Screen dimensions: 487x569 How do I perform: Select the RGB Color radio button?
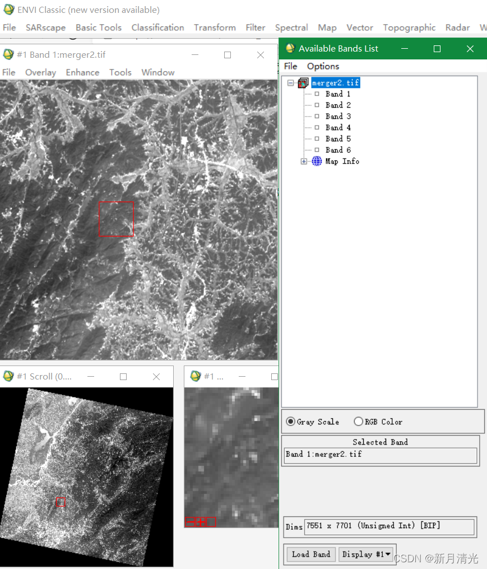[359, 422]
